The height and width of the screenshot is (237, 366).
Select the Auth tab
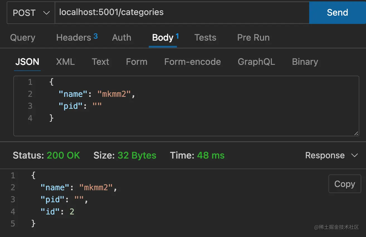121,38
